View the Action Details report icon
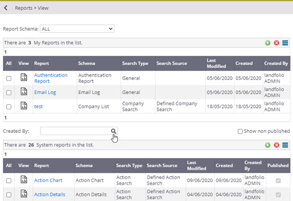This screenshot has height=201, width=293. pyautogui.click(x=24, y=194)
